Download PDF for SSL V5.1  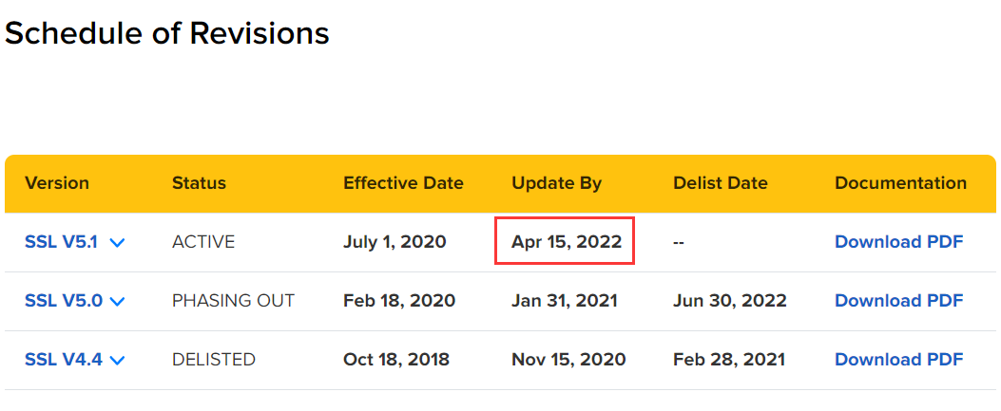point(899,242)
